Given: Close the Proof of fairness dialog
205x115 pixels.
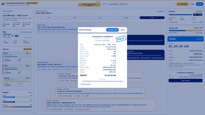Looking at the screenshot, I should pos(123,30).
